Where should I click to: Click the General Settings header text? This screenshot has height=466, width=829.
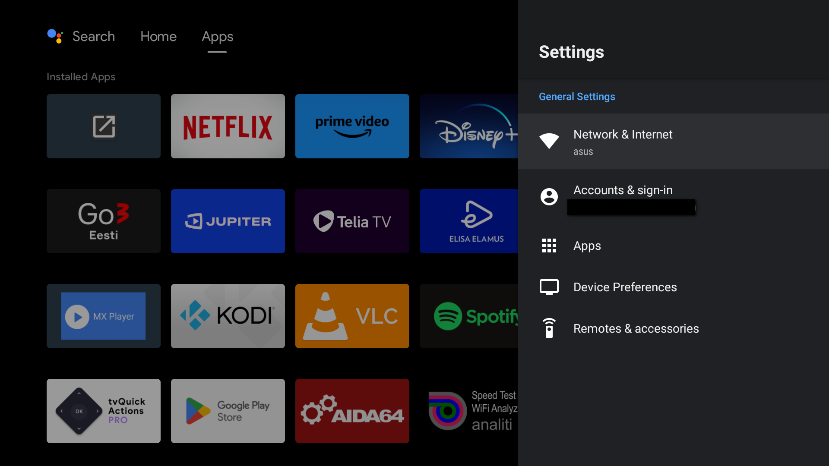577,97
